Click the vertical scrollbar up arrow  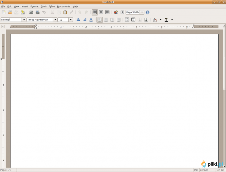point(224,25)
